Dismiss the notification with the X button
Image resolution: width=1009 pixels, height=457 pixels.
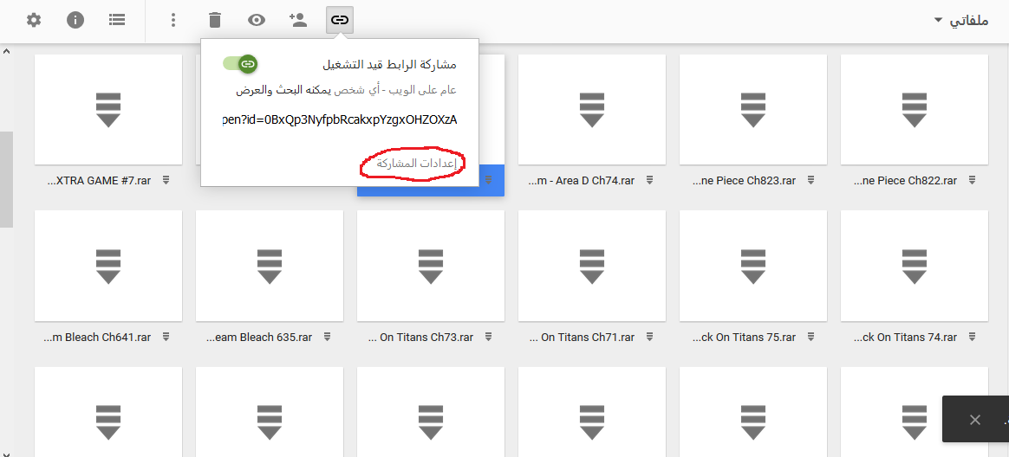pyautogui.click(x=975, y=420)
